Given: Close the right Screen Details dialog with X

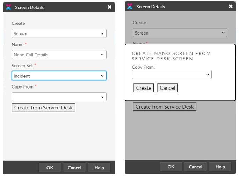Looking at the screenshot, I should (x=231, y=6).
